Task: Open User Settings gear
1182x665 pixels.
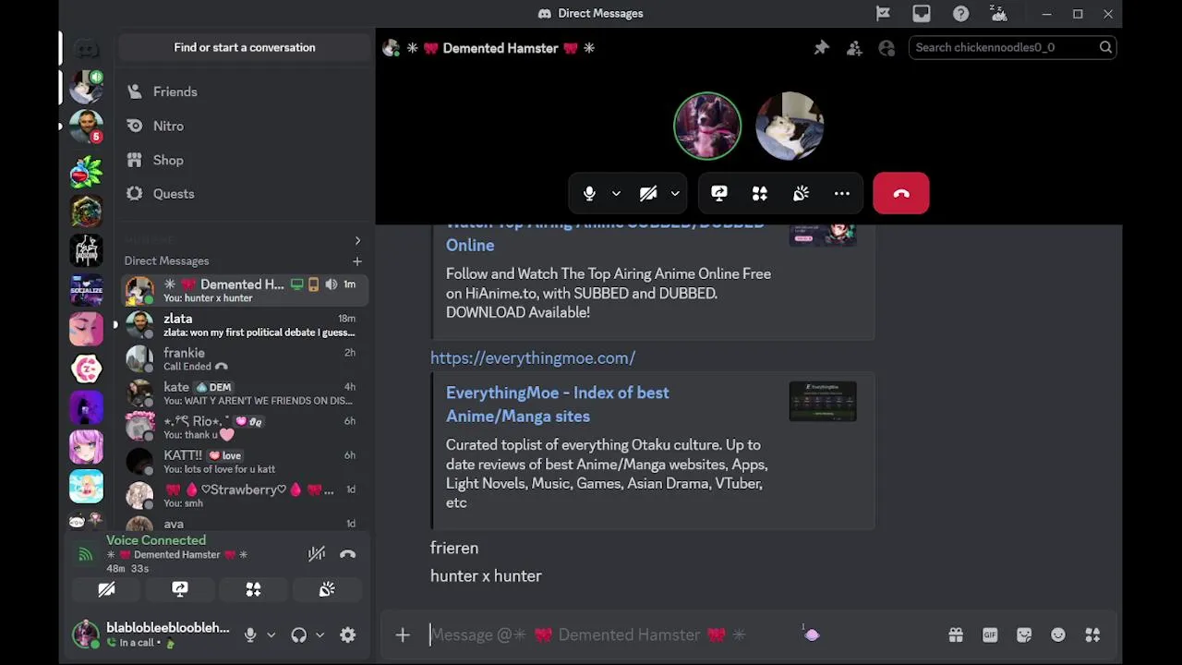Action: coord(347,635)
